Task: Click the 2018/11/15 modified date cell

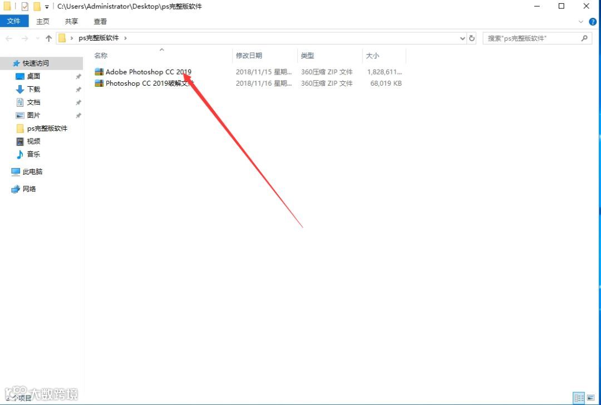Action: (264, 72)
